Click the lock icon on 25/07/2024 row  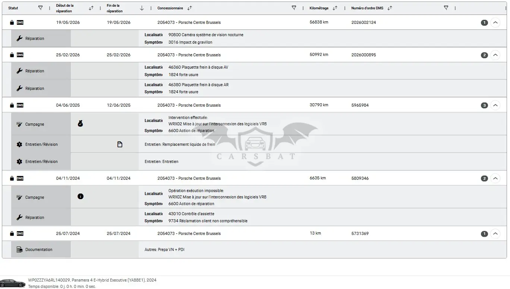12,233
